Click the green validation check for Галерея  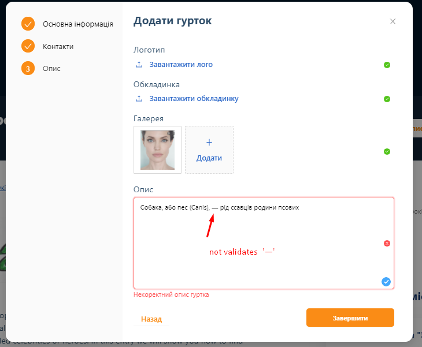[387, 152]
